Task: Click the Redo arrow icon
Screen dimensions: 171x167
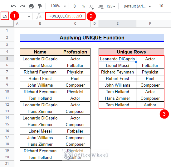Action: pos(22,6)
